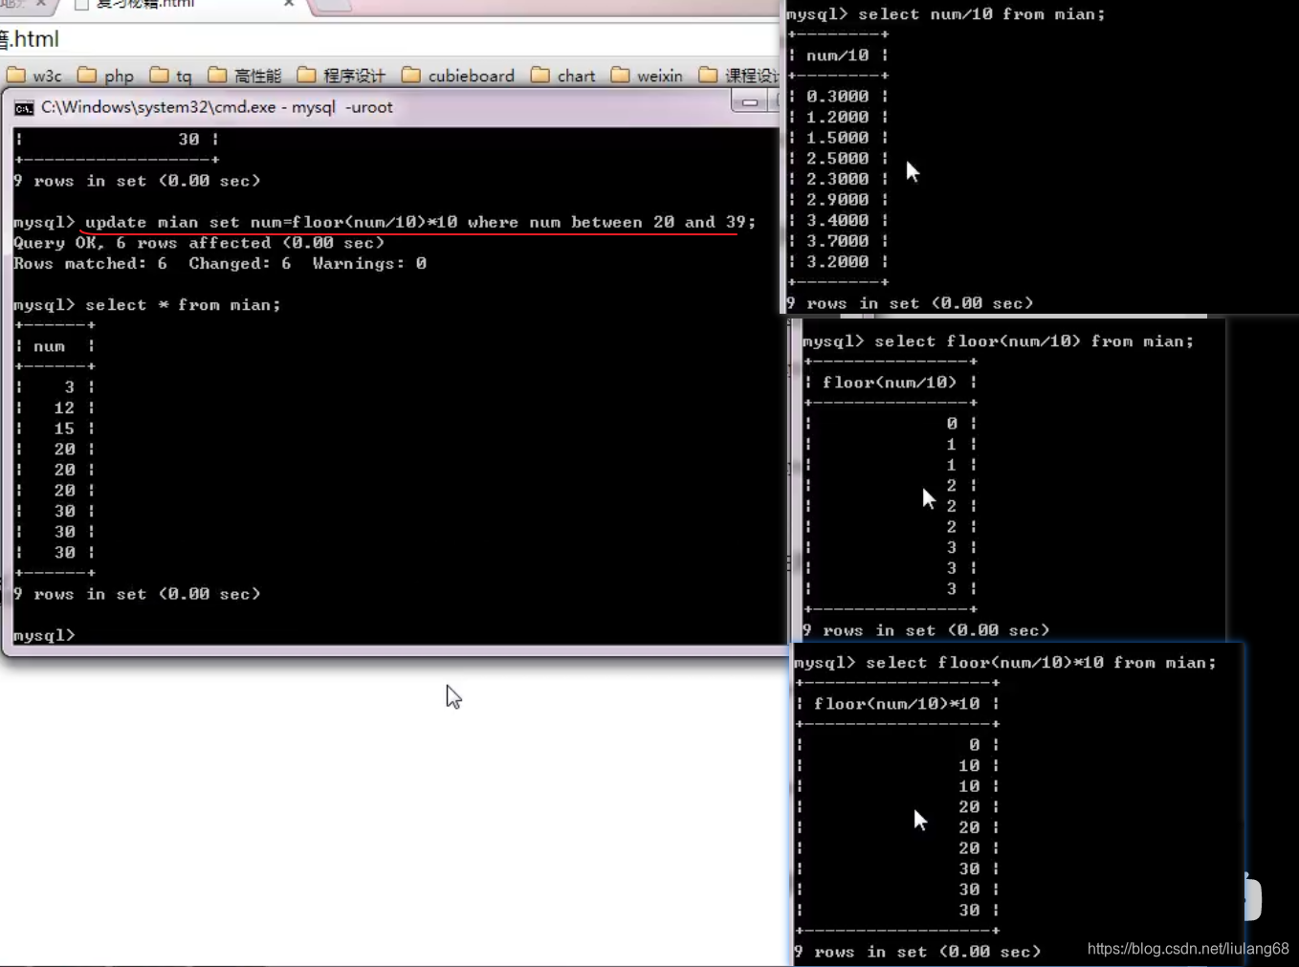Click the cmd.exe window title icon
This screenshot has width=1299, height=967.
(x=24, y=108)
